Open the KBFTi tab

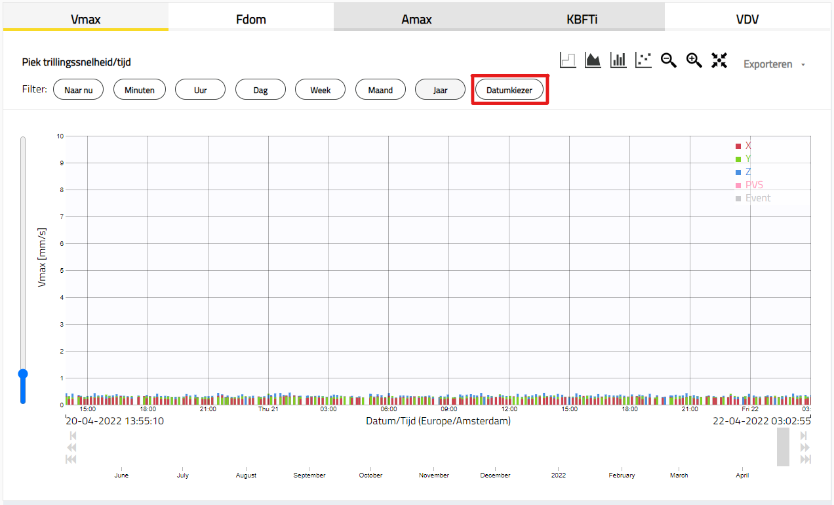pos(582,19)
